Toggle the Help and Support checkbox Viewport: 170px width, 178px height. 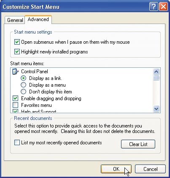16,111
